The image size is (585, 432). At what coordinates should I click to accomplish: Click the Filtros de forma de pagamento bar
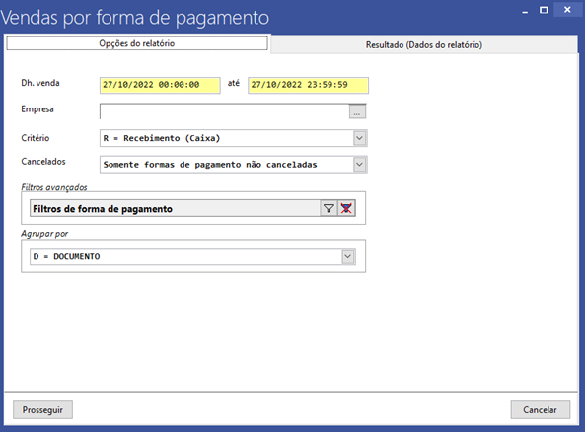click(175, 208)
